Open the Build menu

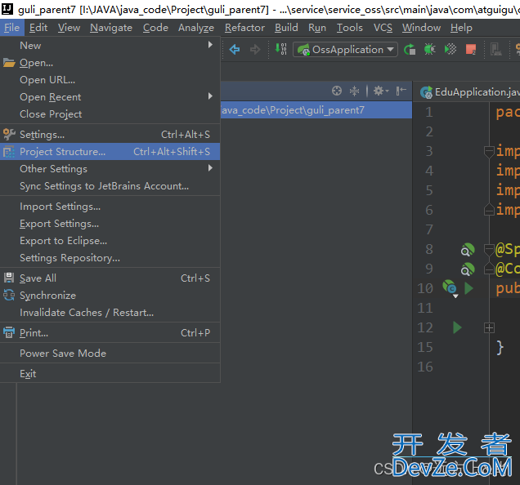tap(286, 28)
